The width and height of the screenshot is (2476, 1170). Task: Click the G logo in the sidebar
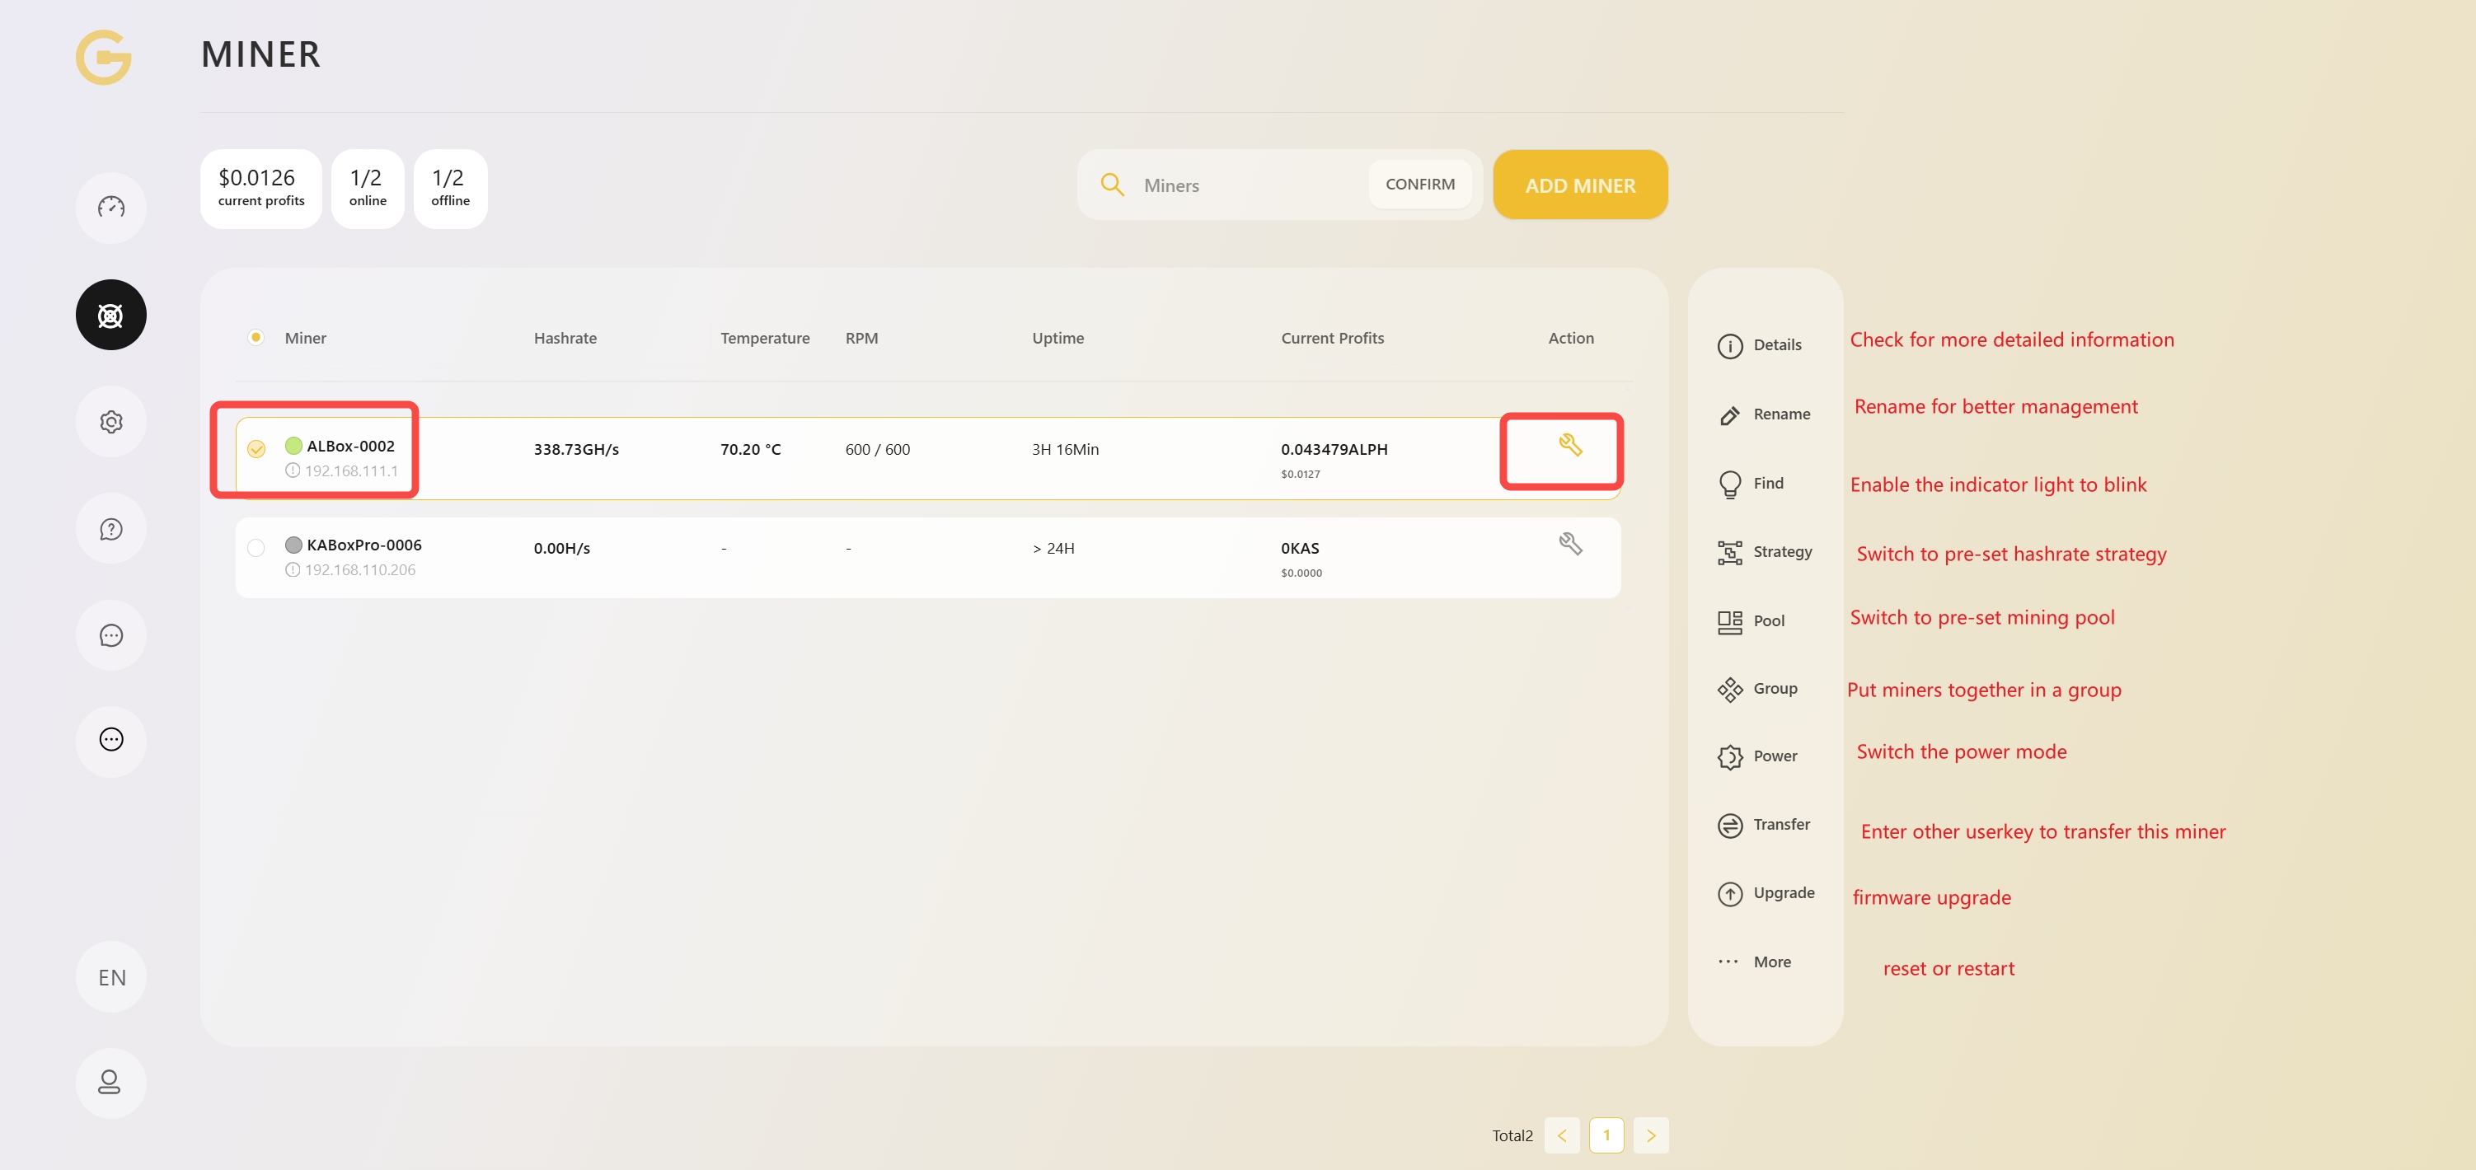[x=104, y=57]
